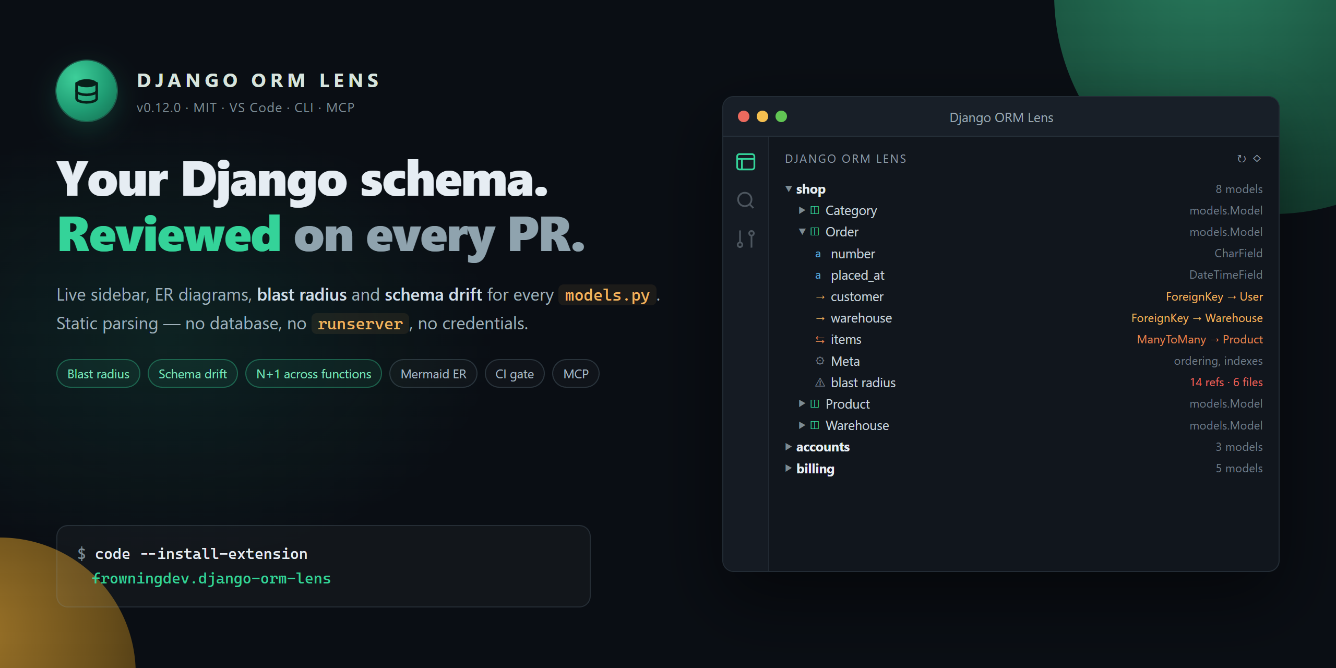The width and height of the screenshot is (1336, 668).
Task: Expand the billing app
Action: click(x=789, y=468)
